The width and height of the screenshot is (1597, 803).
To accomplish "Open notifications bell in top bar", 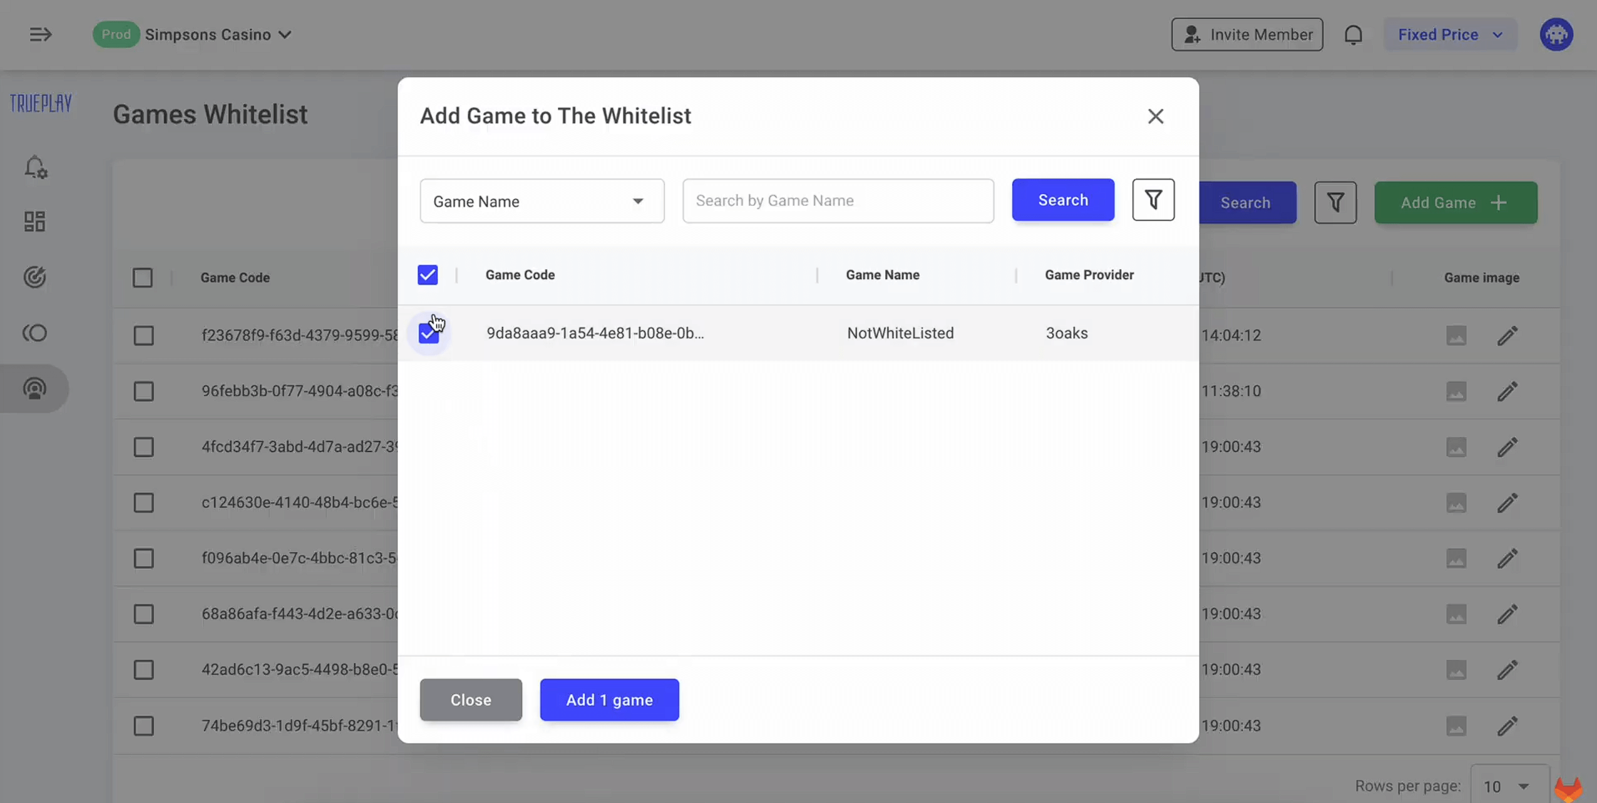I will (x=1353, y=34).
